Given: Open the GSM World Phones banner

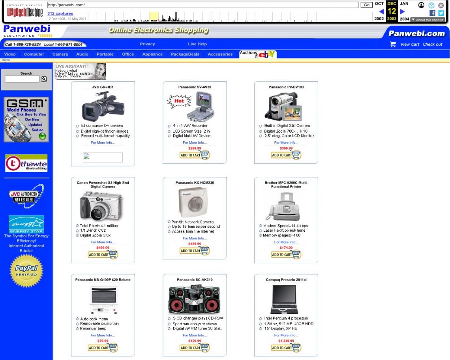Looking at the screenshot, I should click(x=26, y=120).
